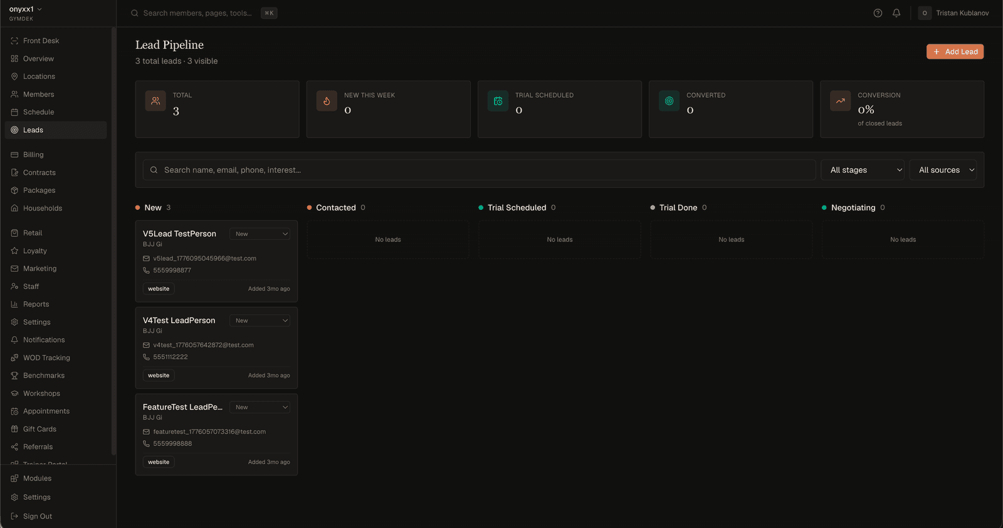The height and width of the screenshot is (528, 1003).
Task: Open the help question-mark icon
Action: point(878,13)
